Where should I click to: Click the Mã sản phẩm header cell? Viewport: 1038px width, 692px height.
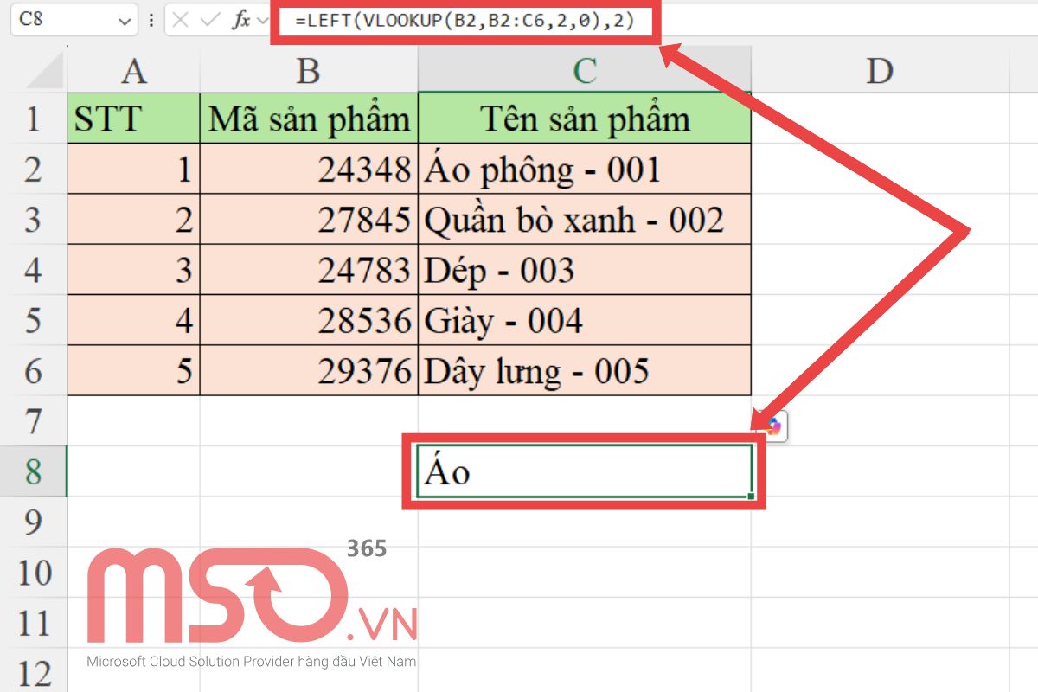point(309,119)
